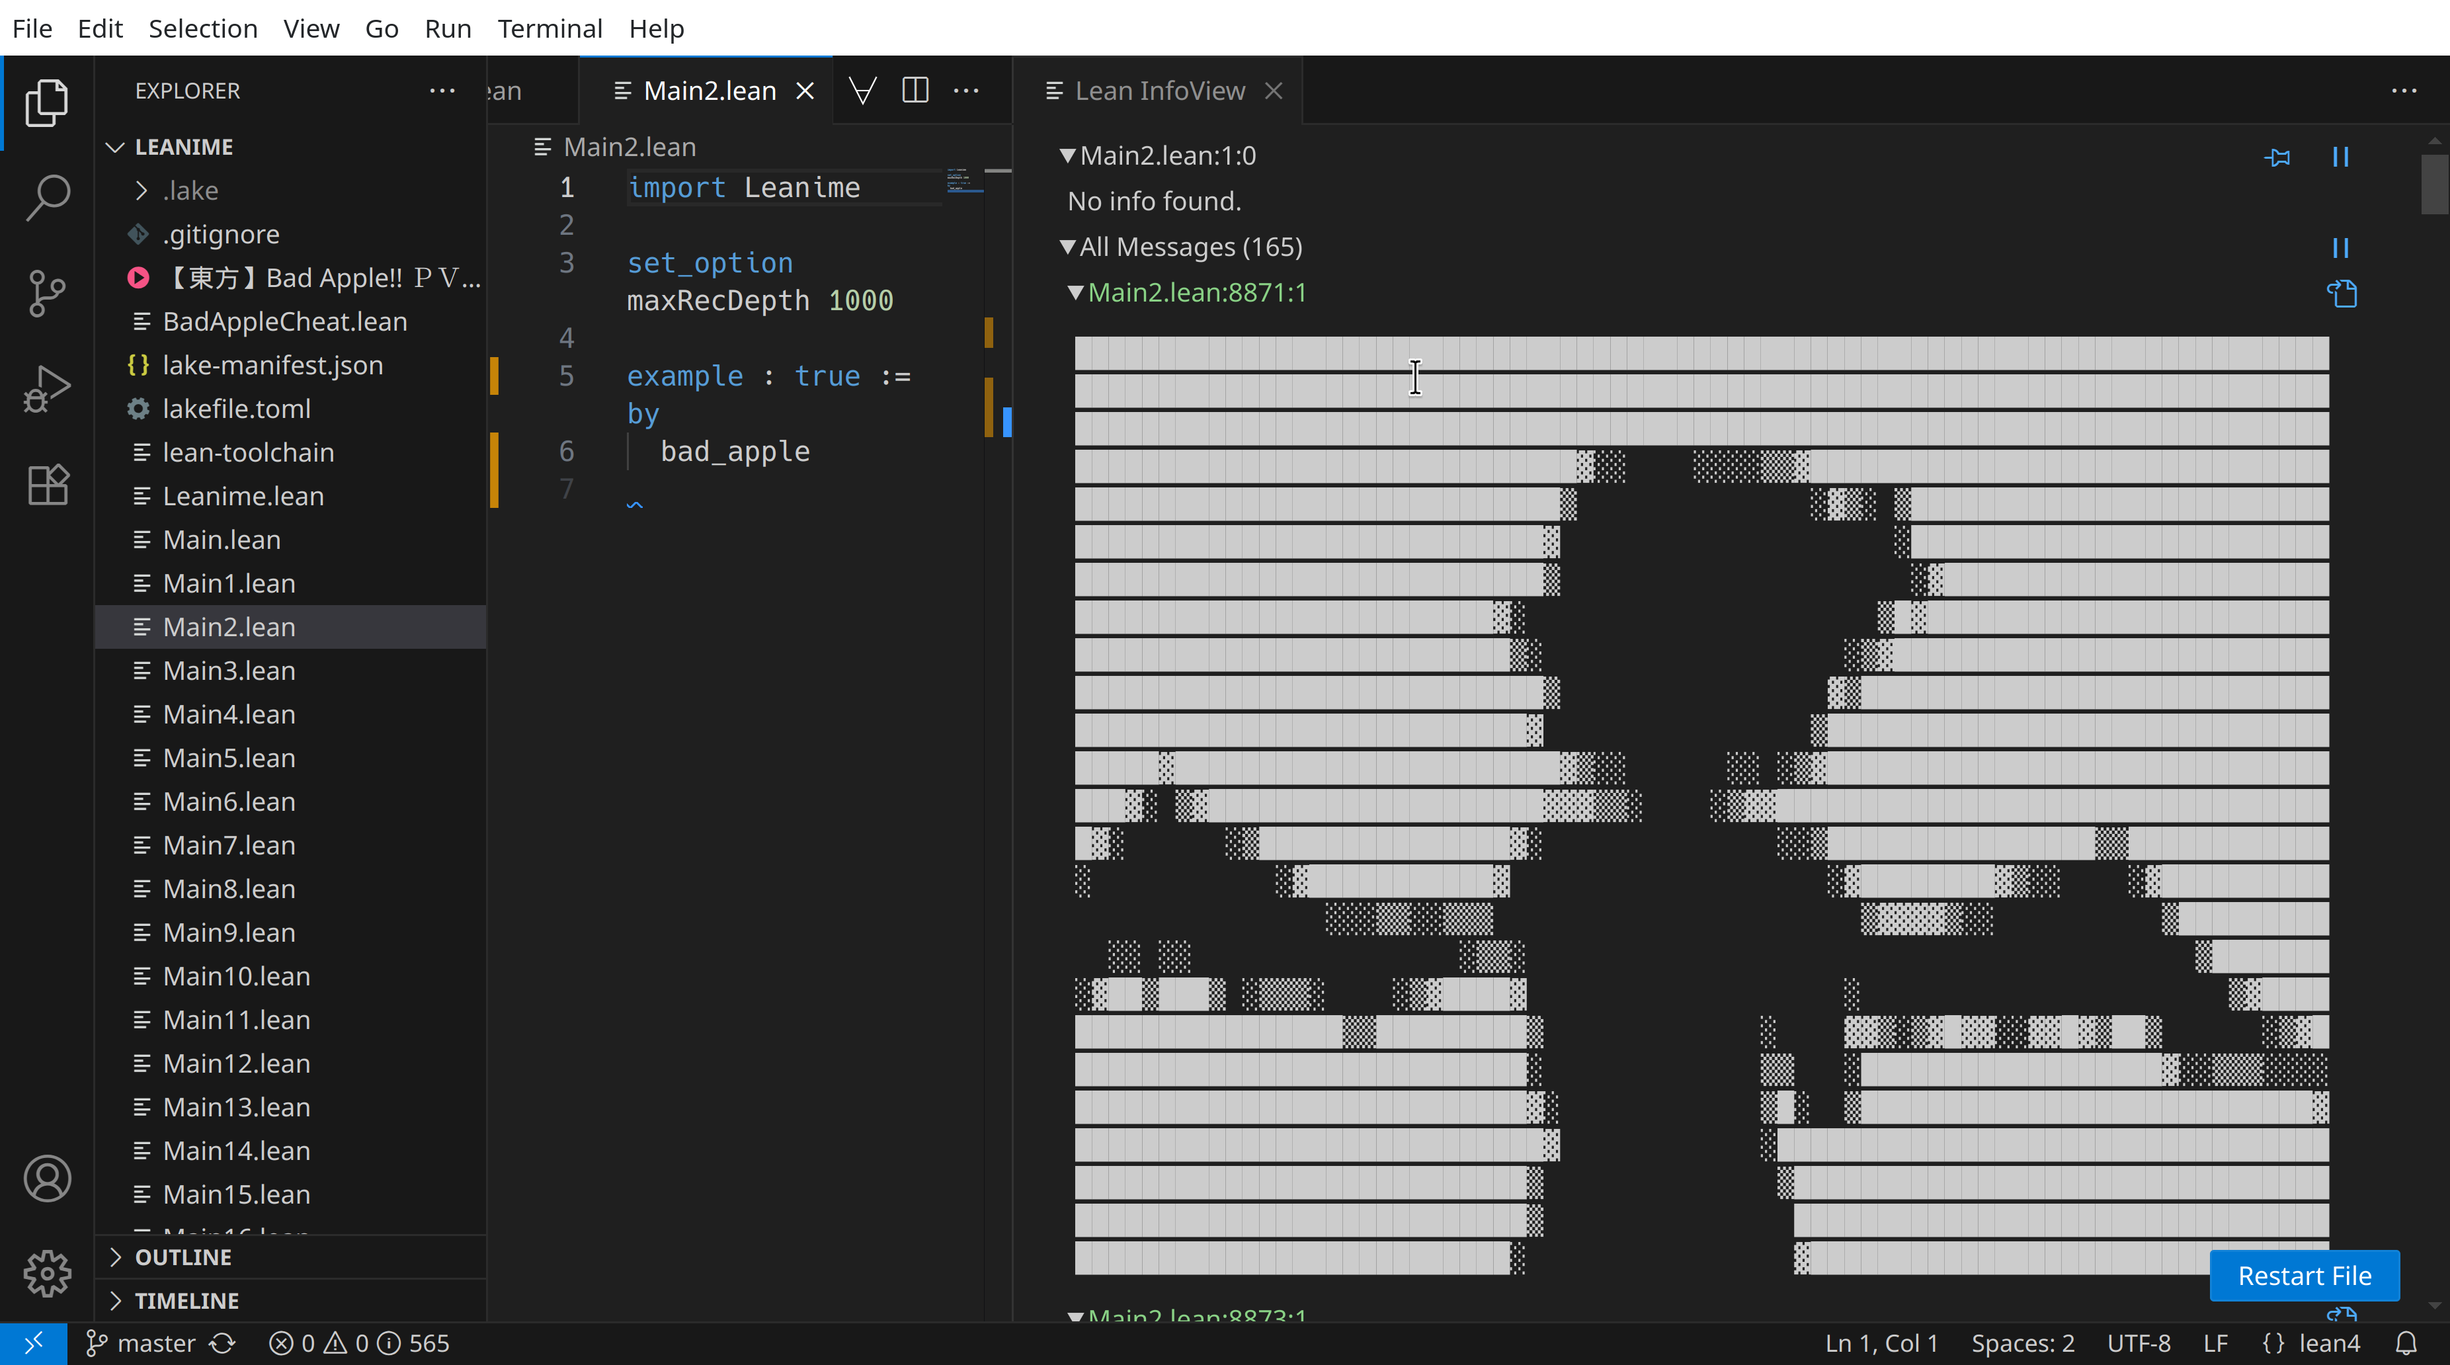Image resolution: width=2450 pixels, height=1365 pixels.
Task: Open the Search view in activity bar
Action: click(x=46, y=198)
